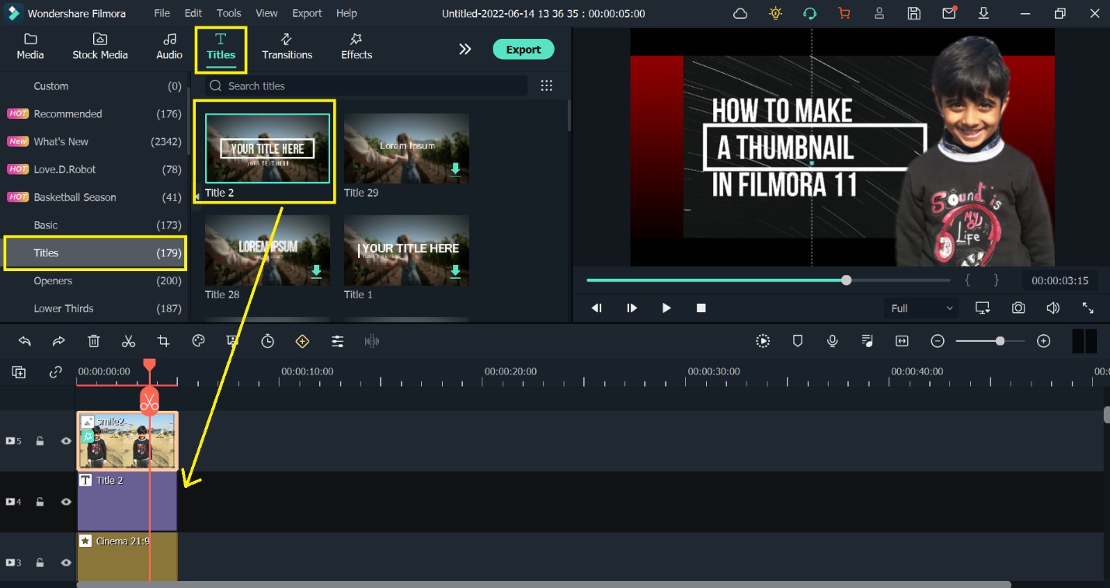Screen dimensions: 1110x588
Task: Open the Tools menu
Action: 228,13
